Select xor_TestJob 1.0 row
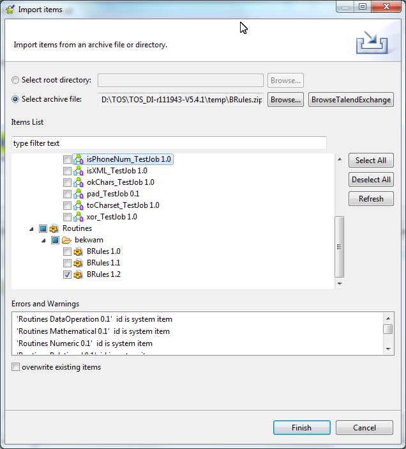 pyautogui.click(x=112, y=216)
